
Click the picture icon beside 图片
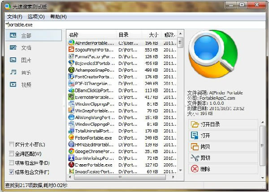coord(13,60)
